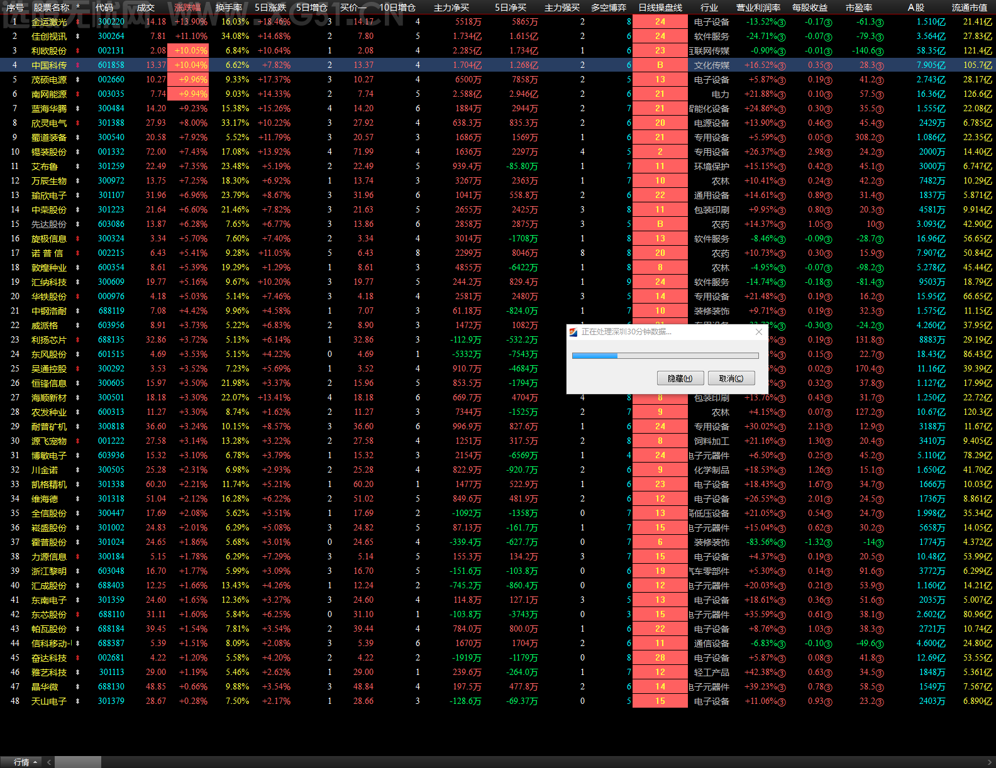Viewport: 996px width, 768px height.
Task: Click the marker icon beside 利欧股份
Action: pos(78,51)
